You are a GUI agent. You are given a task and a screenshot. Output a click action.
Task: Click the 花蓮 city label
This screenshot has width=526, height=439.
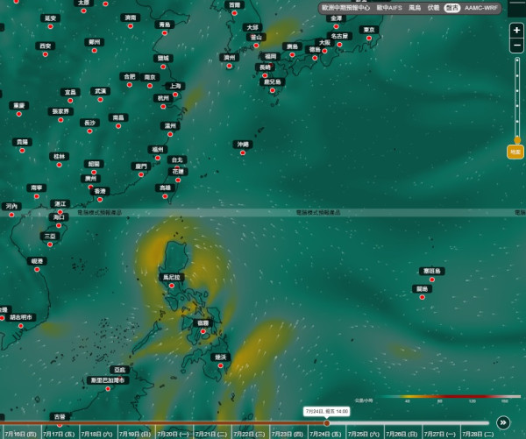coord(178,172)
